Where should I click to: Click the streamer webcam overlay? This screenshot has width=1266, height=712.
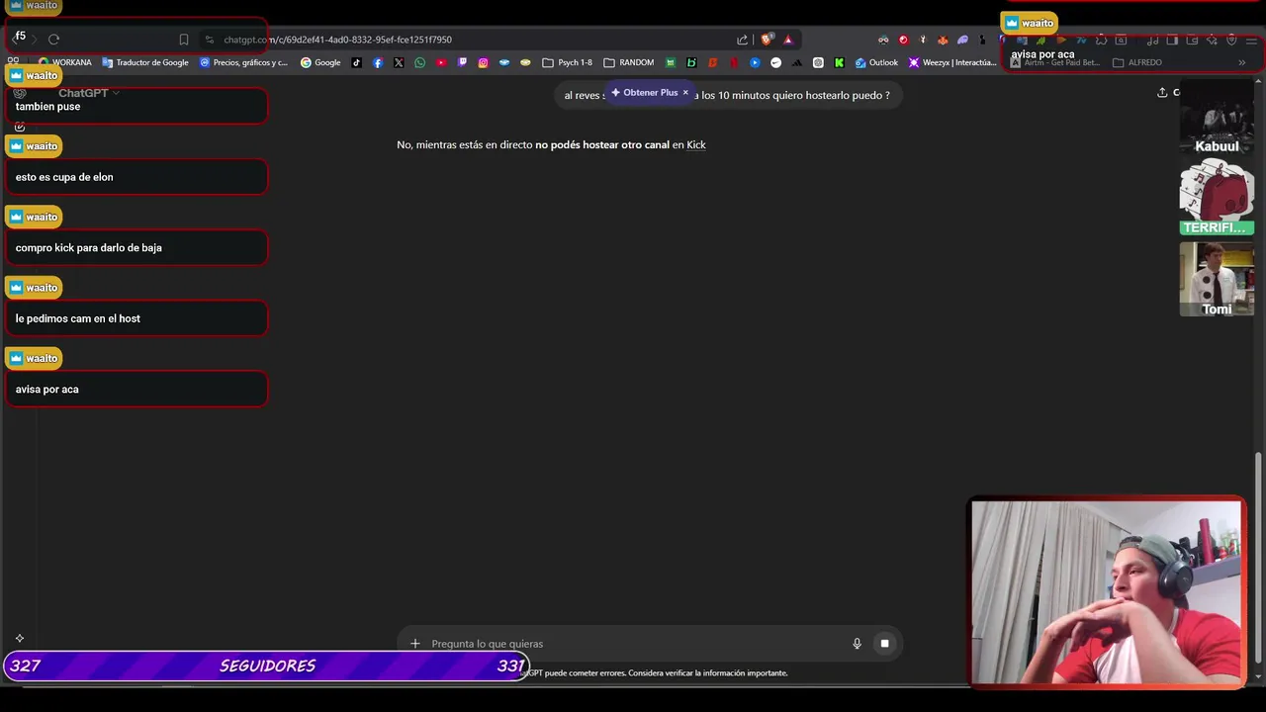[1107, 591]
